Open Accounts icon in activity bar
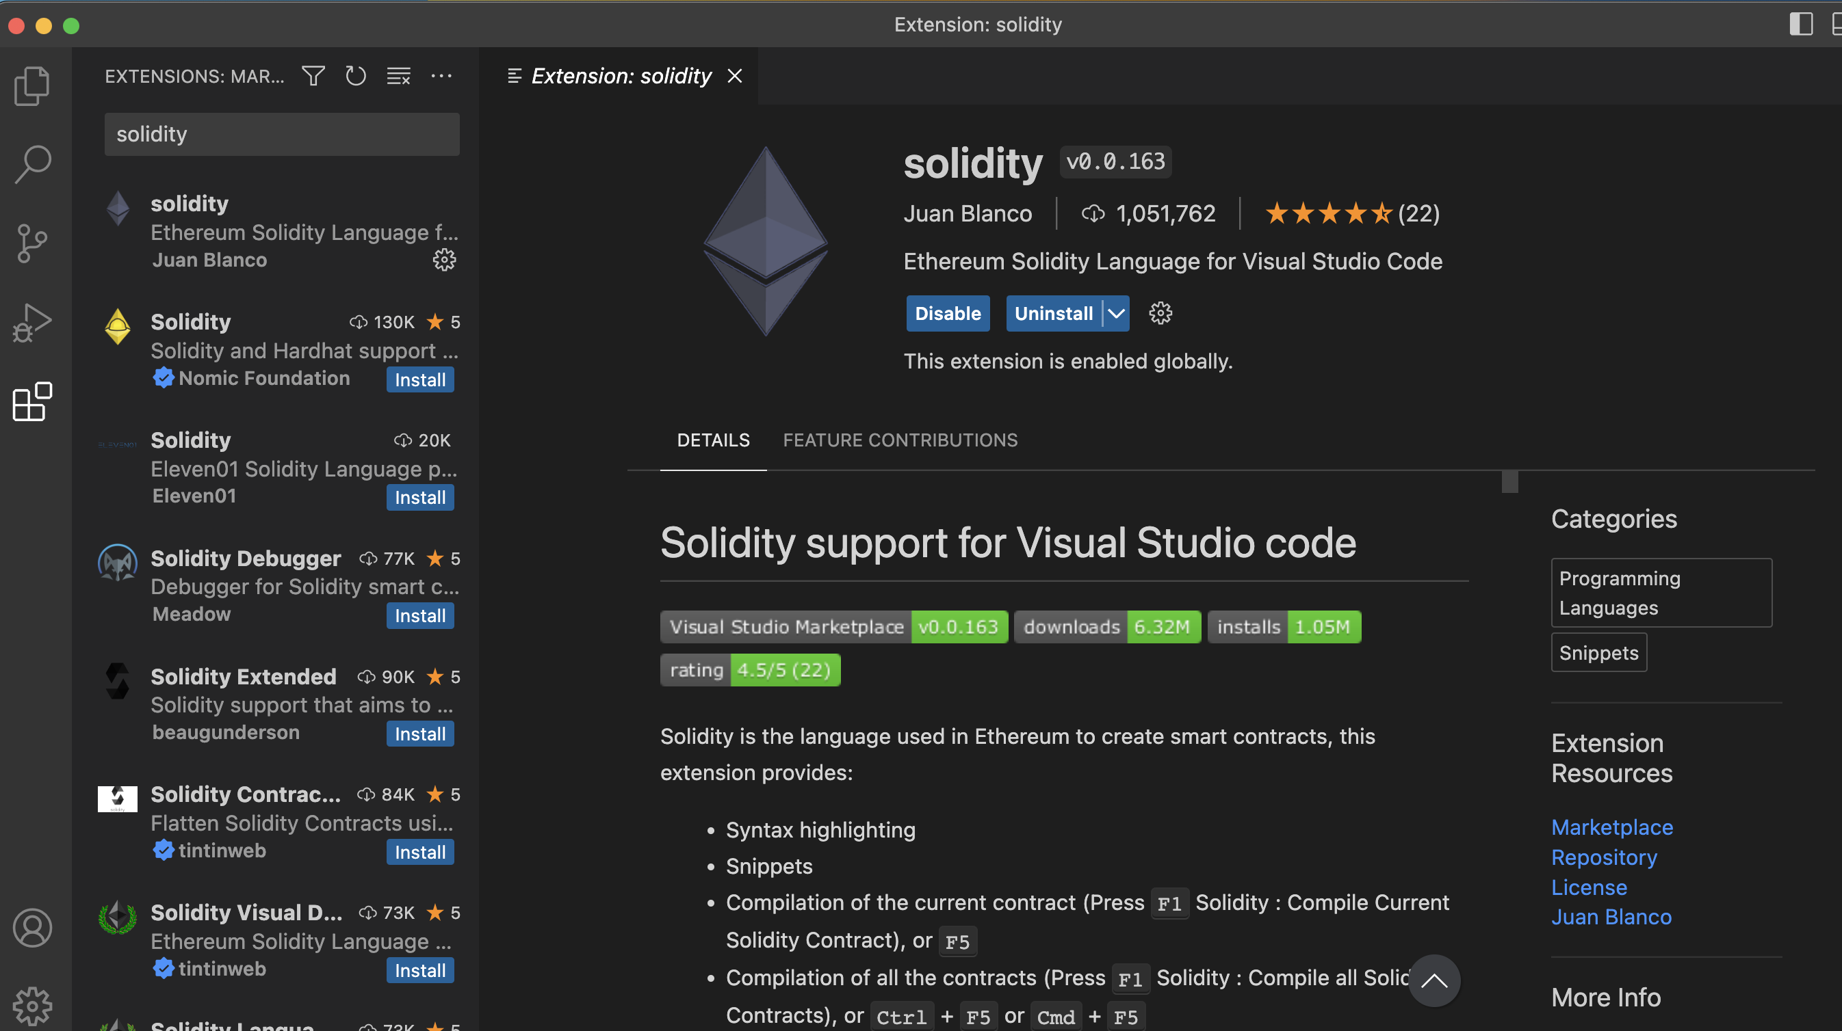 tap(32, 928)
